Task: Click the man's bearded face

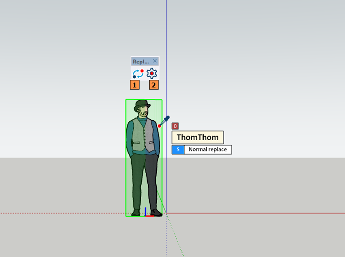Action: point(143,112)
